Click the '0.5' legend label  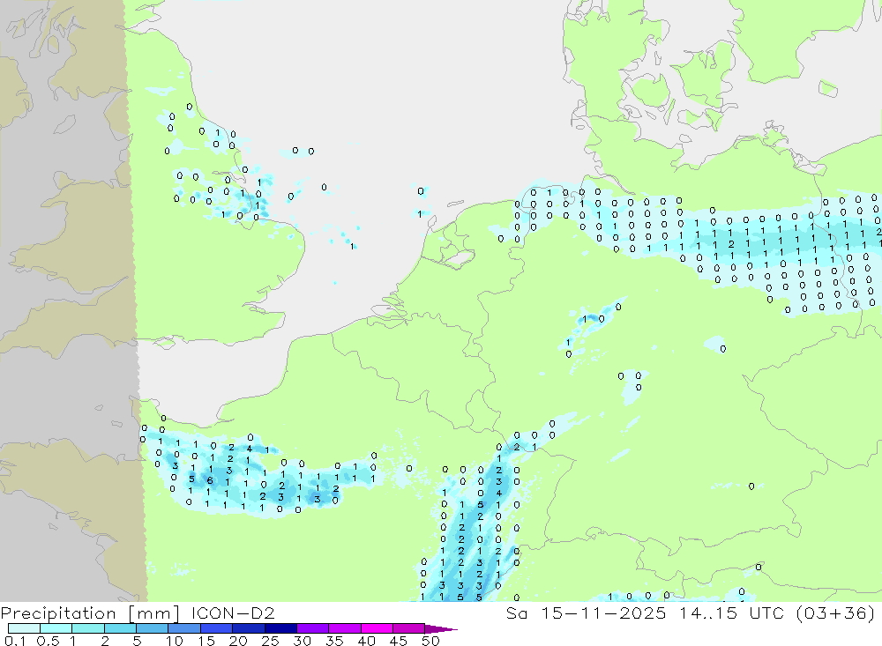48,641
